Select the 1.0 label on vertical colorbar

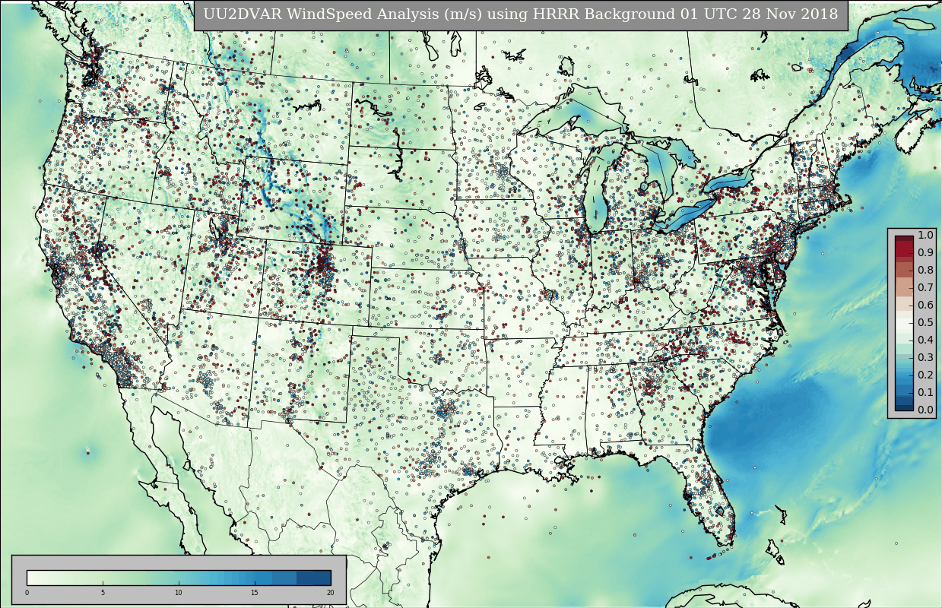pyautogui.click(x=925, y=235)
